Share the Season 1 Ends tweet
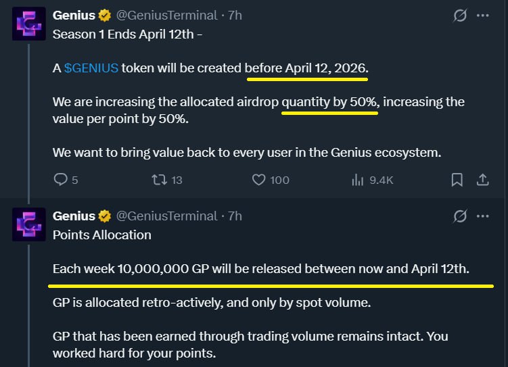This screenshot has height=367, width=508. tap(483, 180)
